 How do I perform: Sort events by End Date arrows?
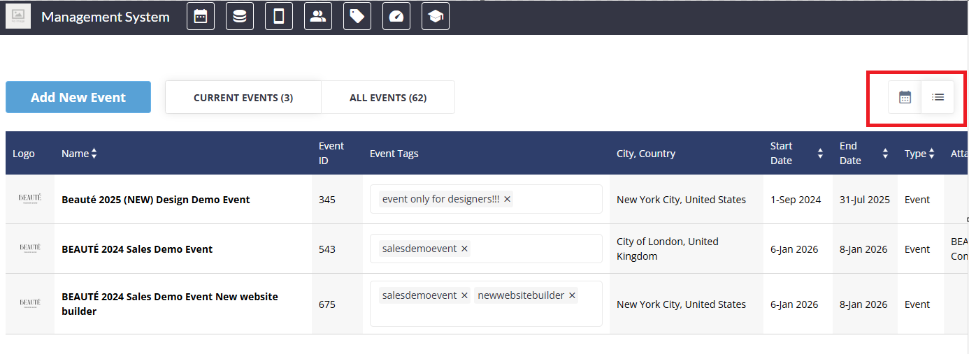coord(885,154)
